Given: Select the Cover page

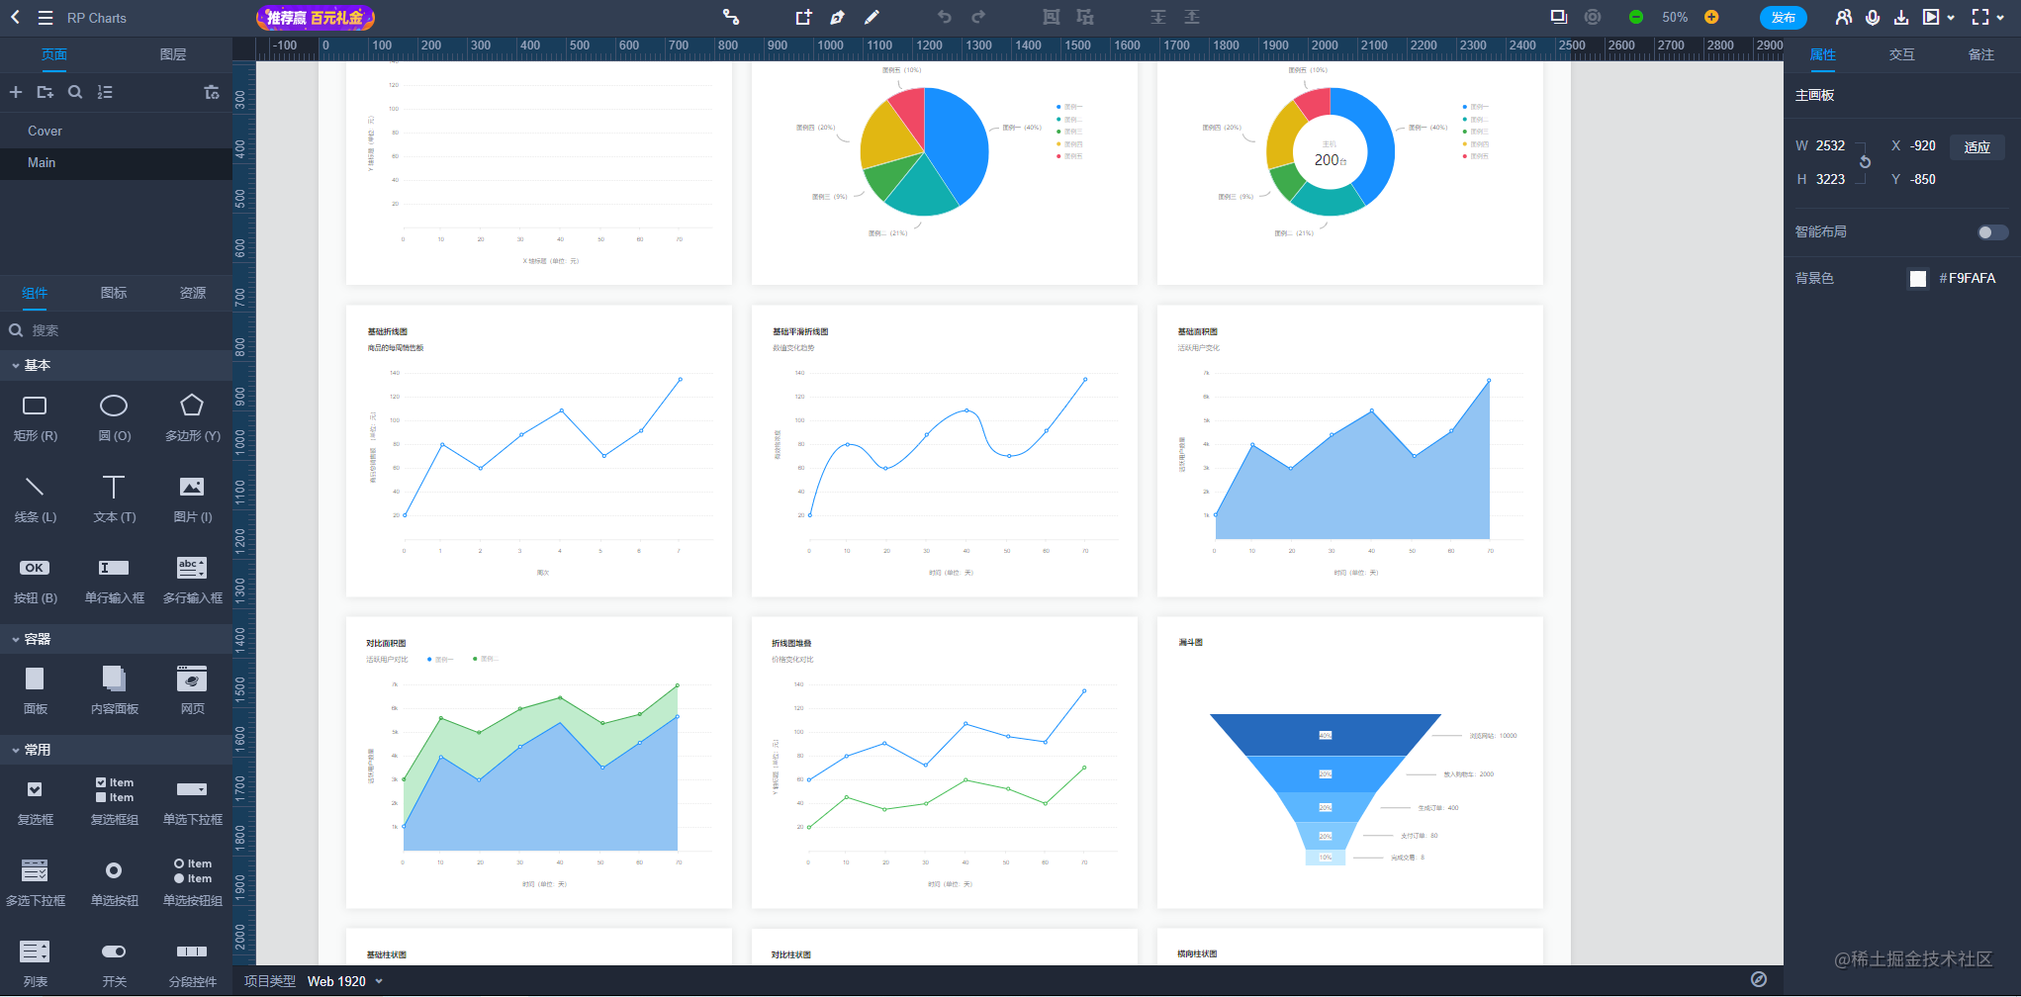Looking at the screenshot, I should [x=116, y=131].
